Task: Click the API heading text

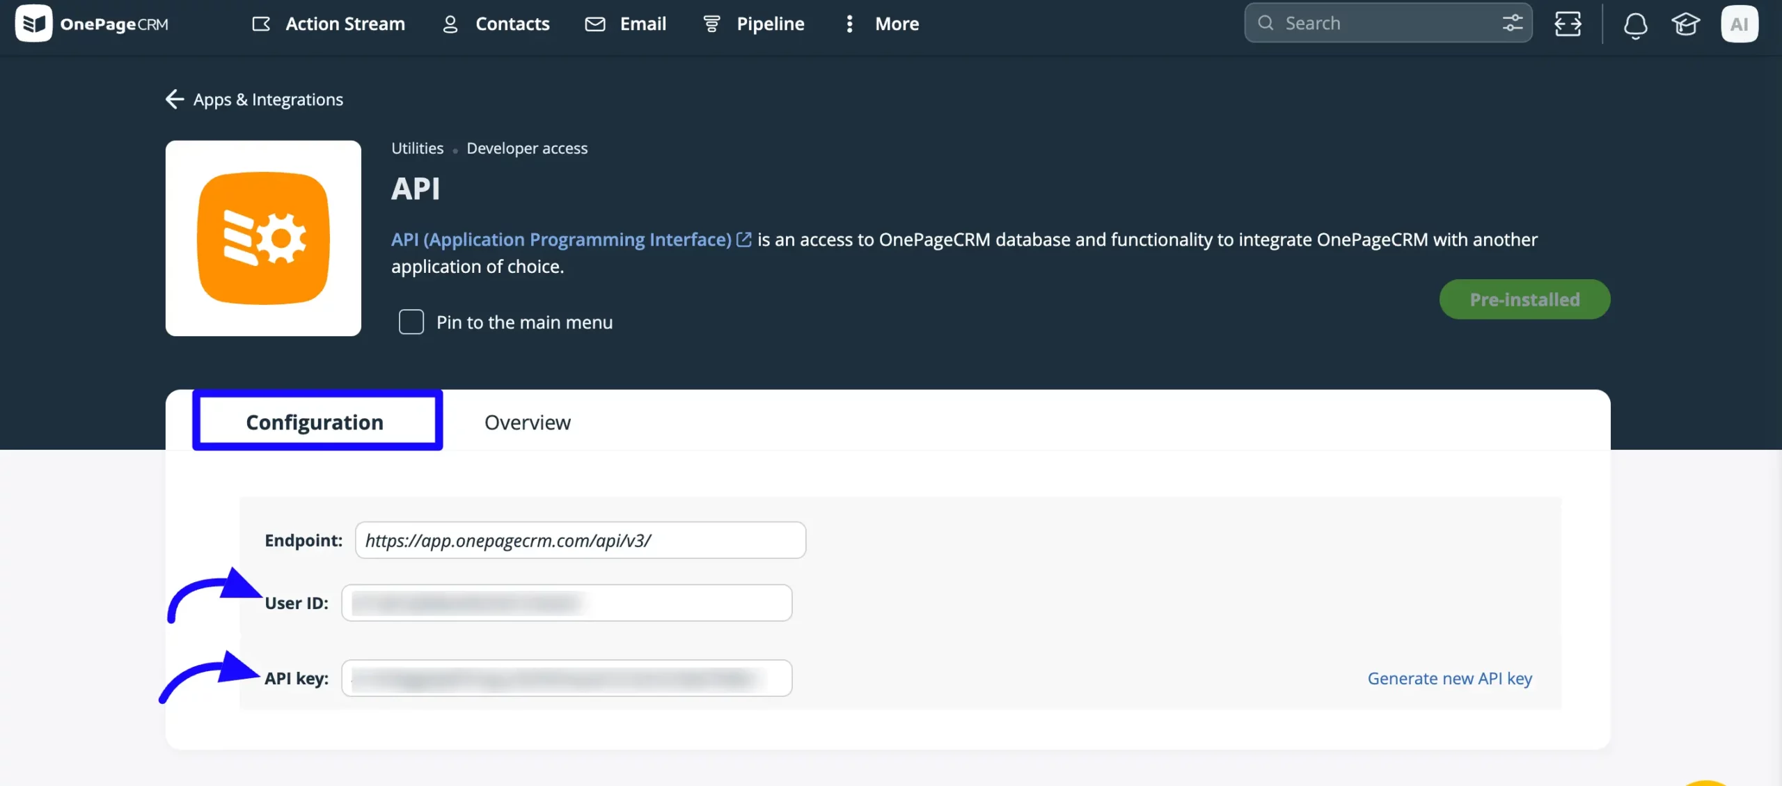Action: click(x=416, y=189)
